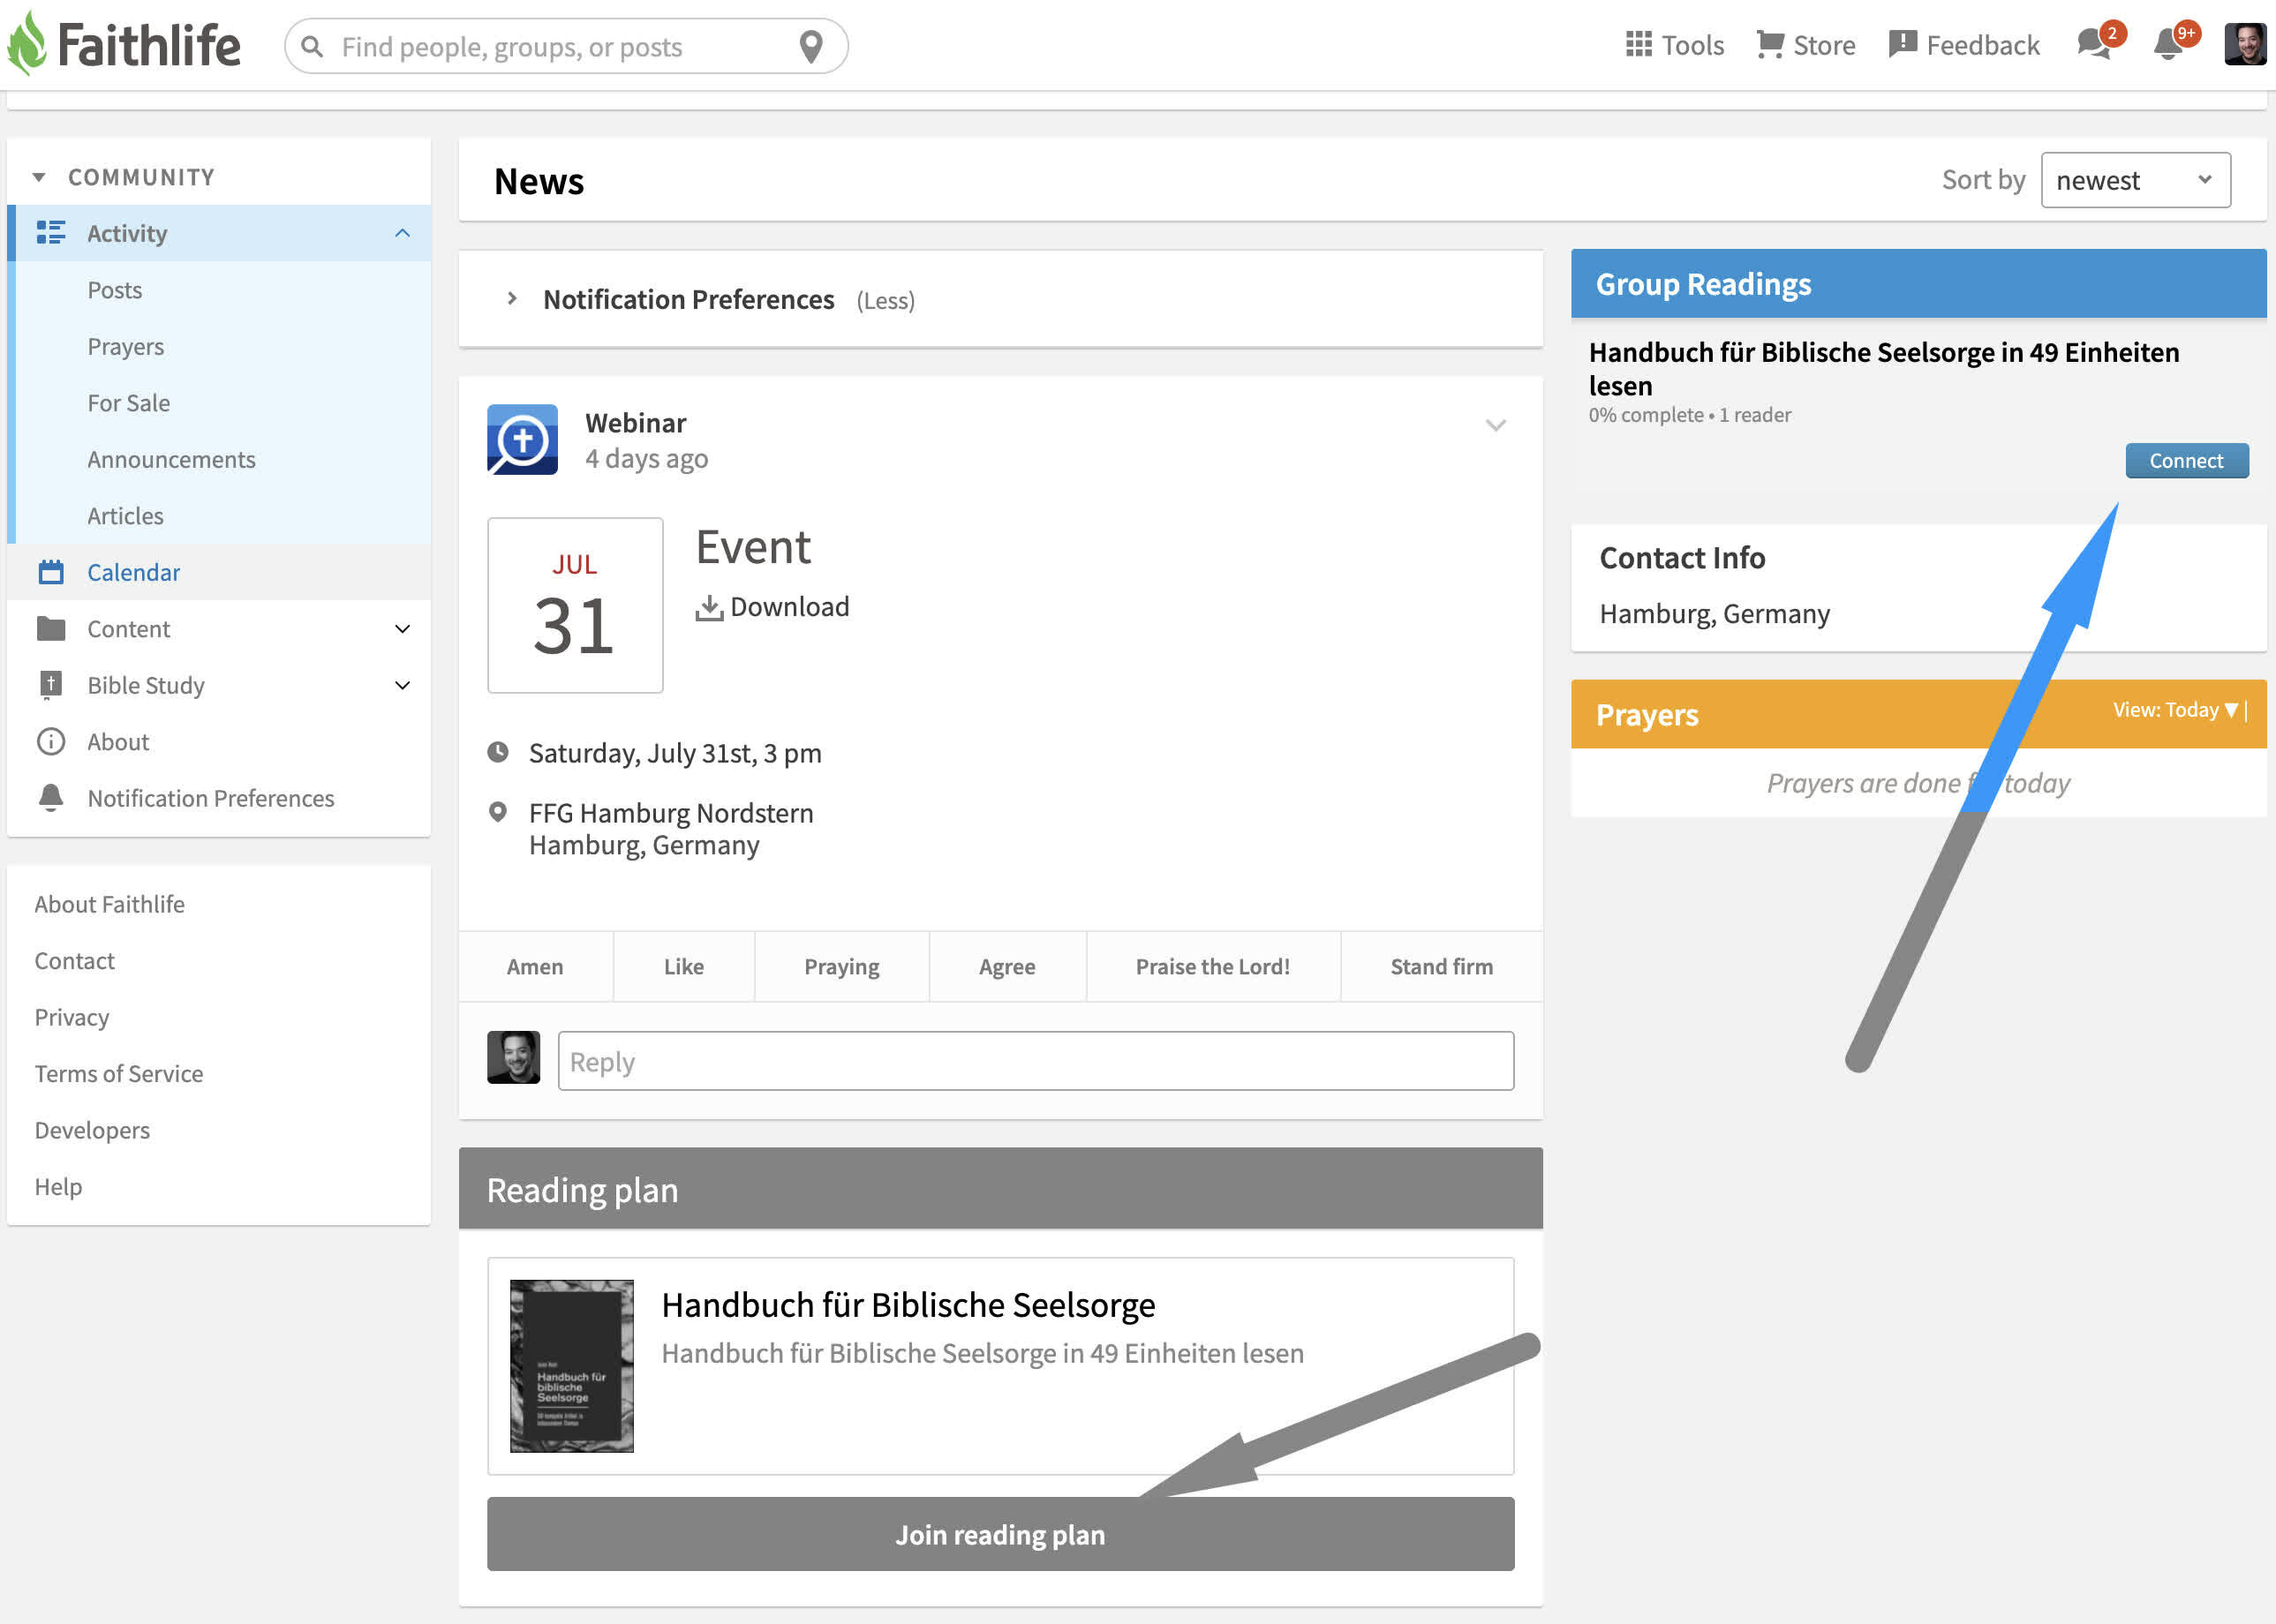
Task: Click the location pin in search bar
Action: pos(811,46)
